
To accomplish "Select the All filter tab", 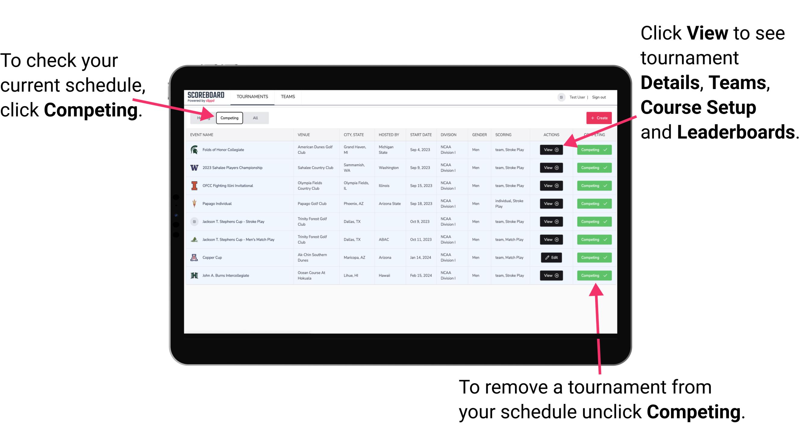I will 254,118.
